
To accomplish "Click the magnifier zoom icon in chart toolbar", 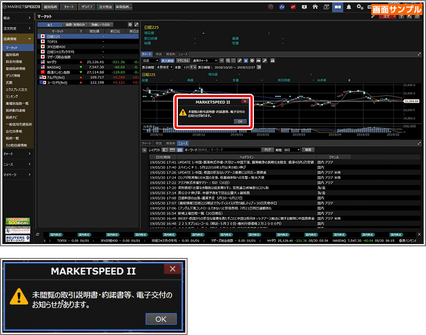I will click(228, 60).
